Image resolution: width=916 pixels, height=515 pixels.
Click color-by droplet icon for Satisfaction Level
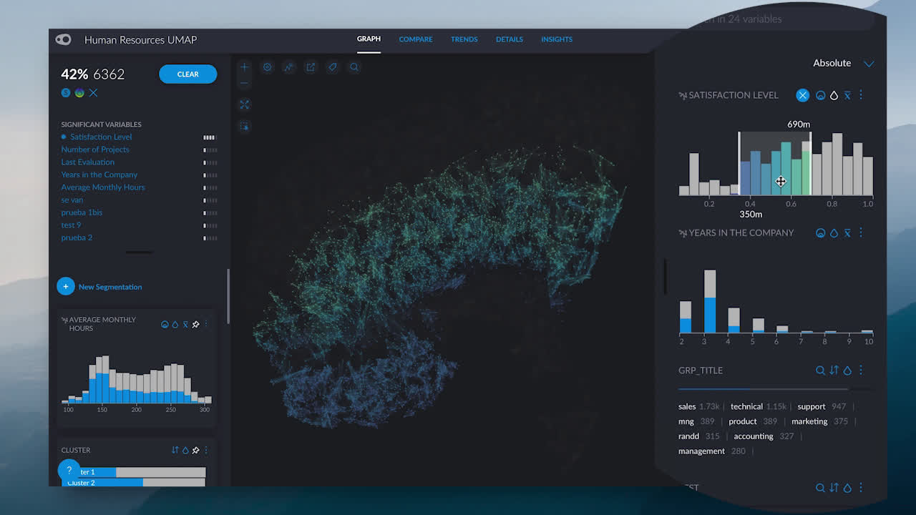point(834,95)
